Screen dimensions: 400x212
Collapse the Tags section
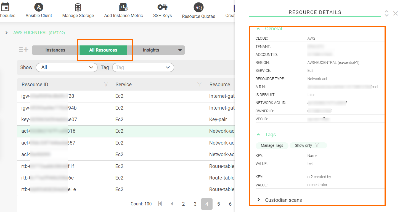click(x=258, y=135)
